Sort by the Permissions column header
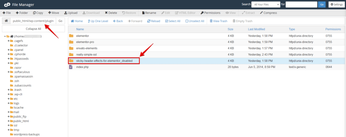 (333, 29)
